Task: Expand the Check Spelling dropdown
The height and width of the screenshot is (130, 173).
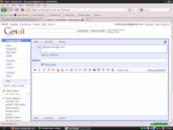Action: (x=156, y=70)
